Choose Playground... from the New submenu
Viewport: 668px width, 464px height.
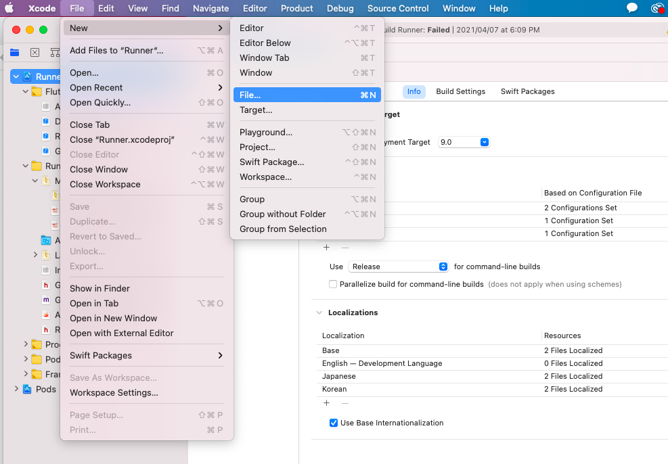[x=307, y=132]
